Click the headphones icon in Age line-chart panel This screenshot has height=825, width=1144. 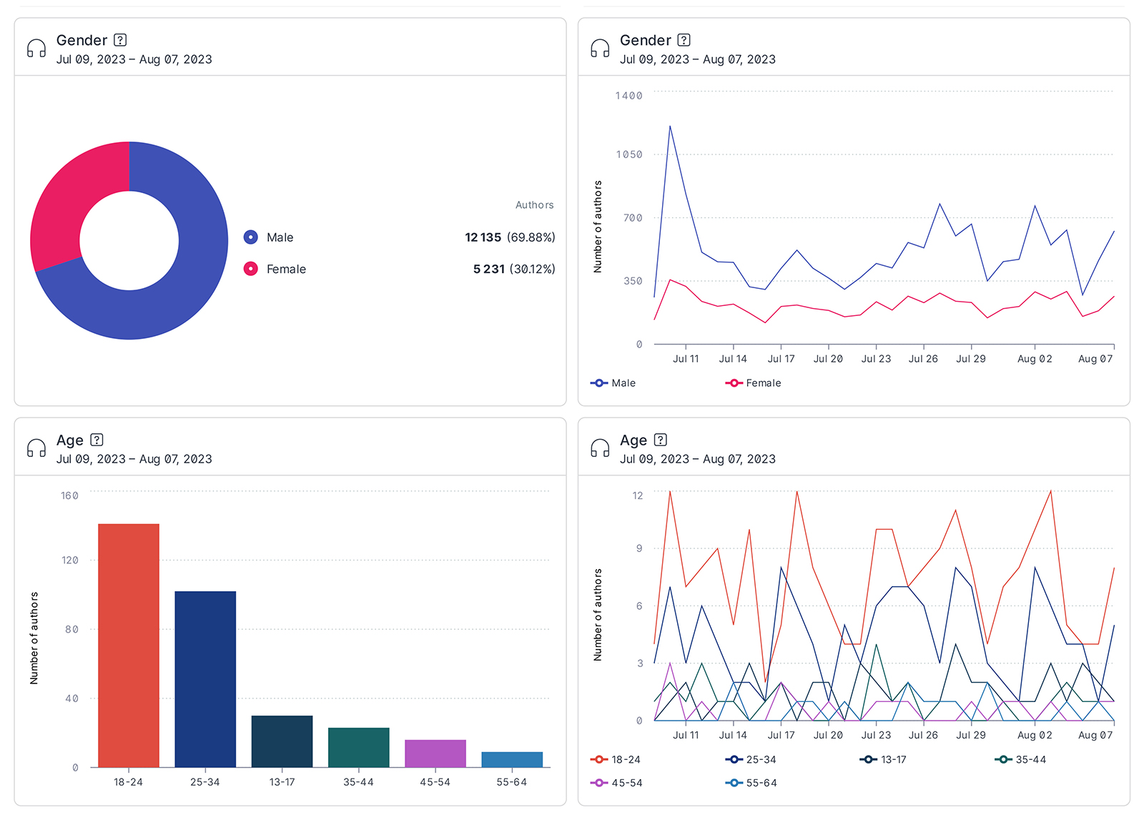click(600, 448)
